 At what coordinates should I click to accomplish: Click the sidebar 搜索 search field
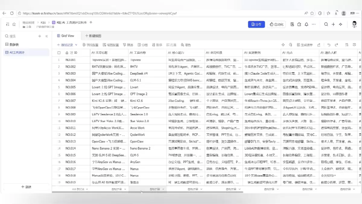tap(20, 36)
